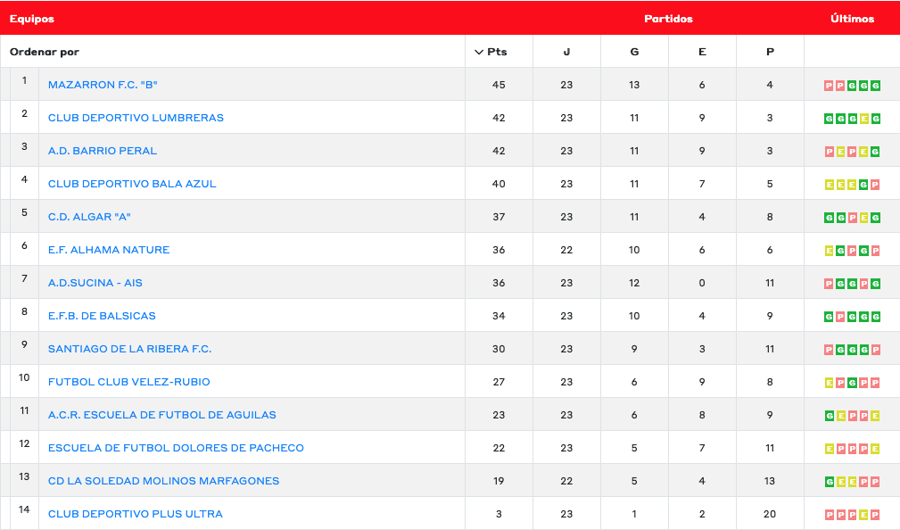Click the red P badge in Balsicas' recent results
This screenshot has width=900, height=530.
pos(841,317)
